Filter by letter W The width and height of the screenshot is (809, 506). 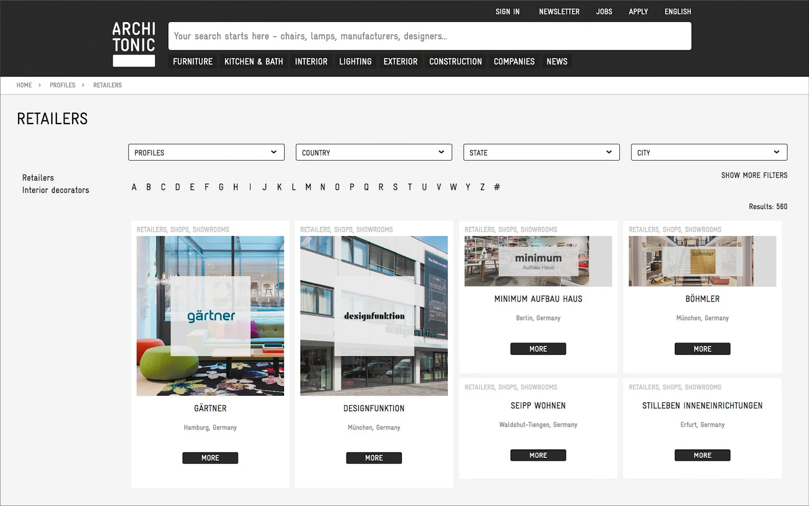[453, 187]
